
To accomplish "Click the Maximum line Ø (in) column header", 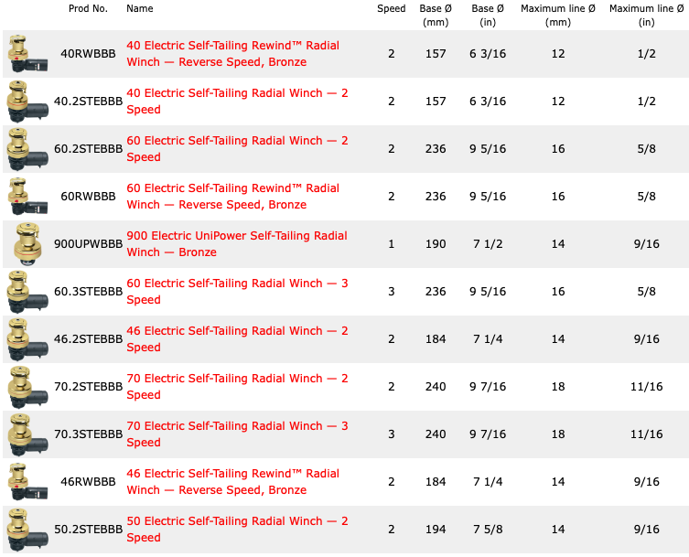I will point(646,16).
